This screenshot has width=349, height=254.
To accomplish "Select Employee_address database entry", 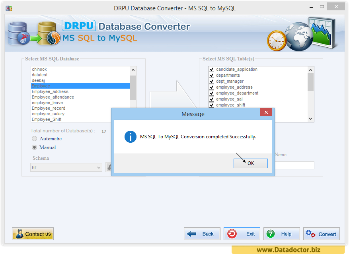I will [x=80, y=92].
